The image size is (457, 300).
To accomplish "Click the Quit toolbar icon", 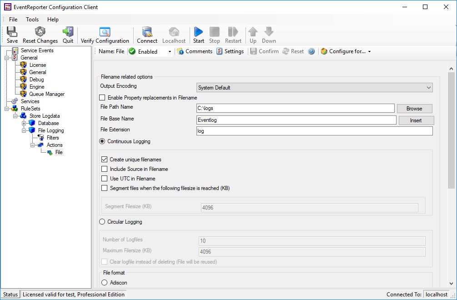I will point(68,35).
